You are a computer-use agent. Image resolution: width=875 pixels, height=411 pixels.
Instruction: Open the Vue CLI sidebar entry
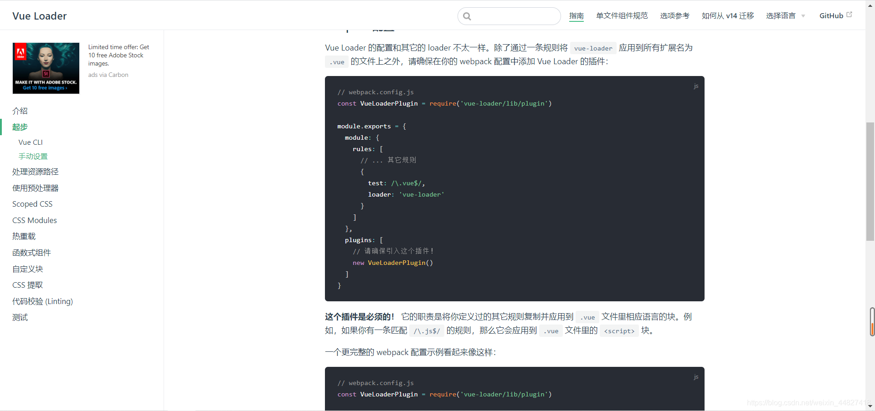pyautogui.click(x=30, y=142)
